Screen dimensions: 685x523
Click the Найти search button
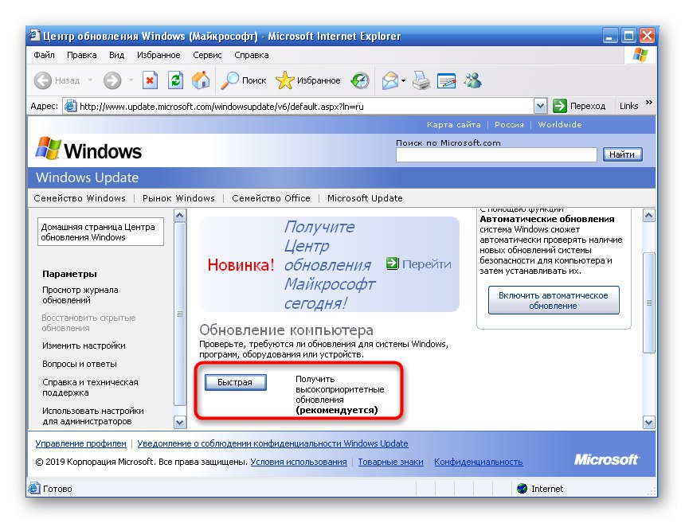pos(622,154)
